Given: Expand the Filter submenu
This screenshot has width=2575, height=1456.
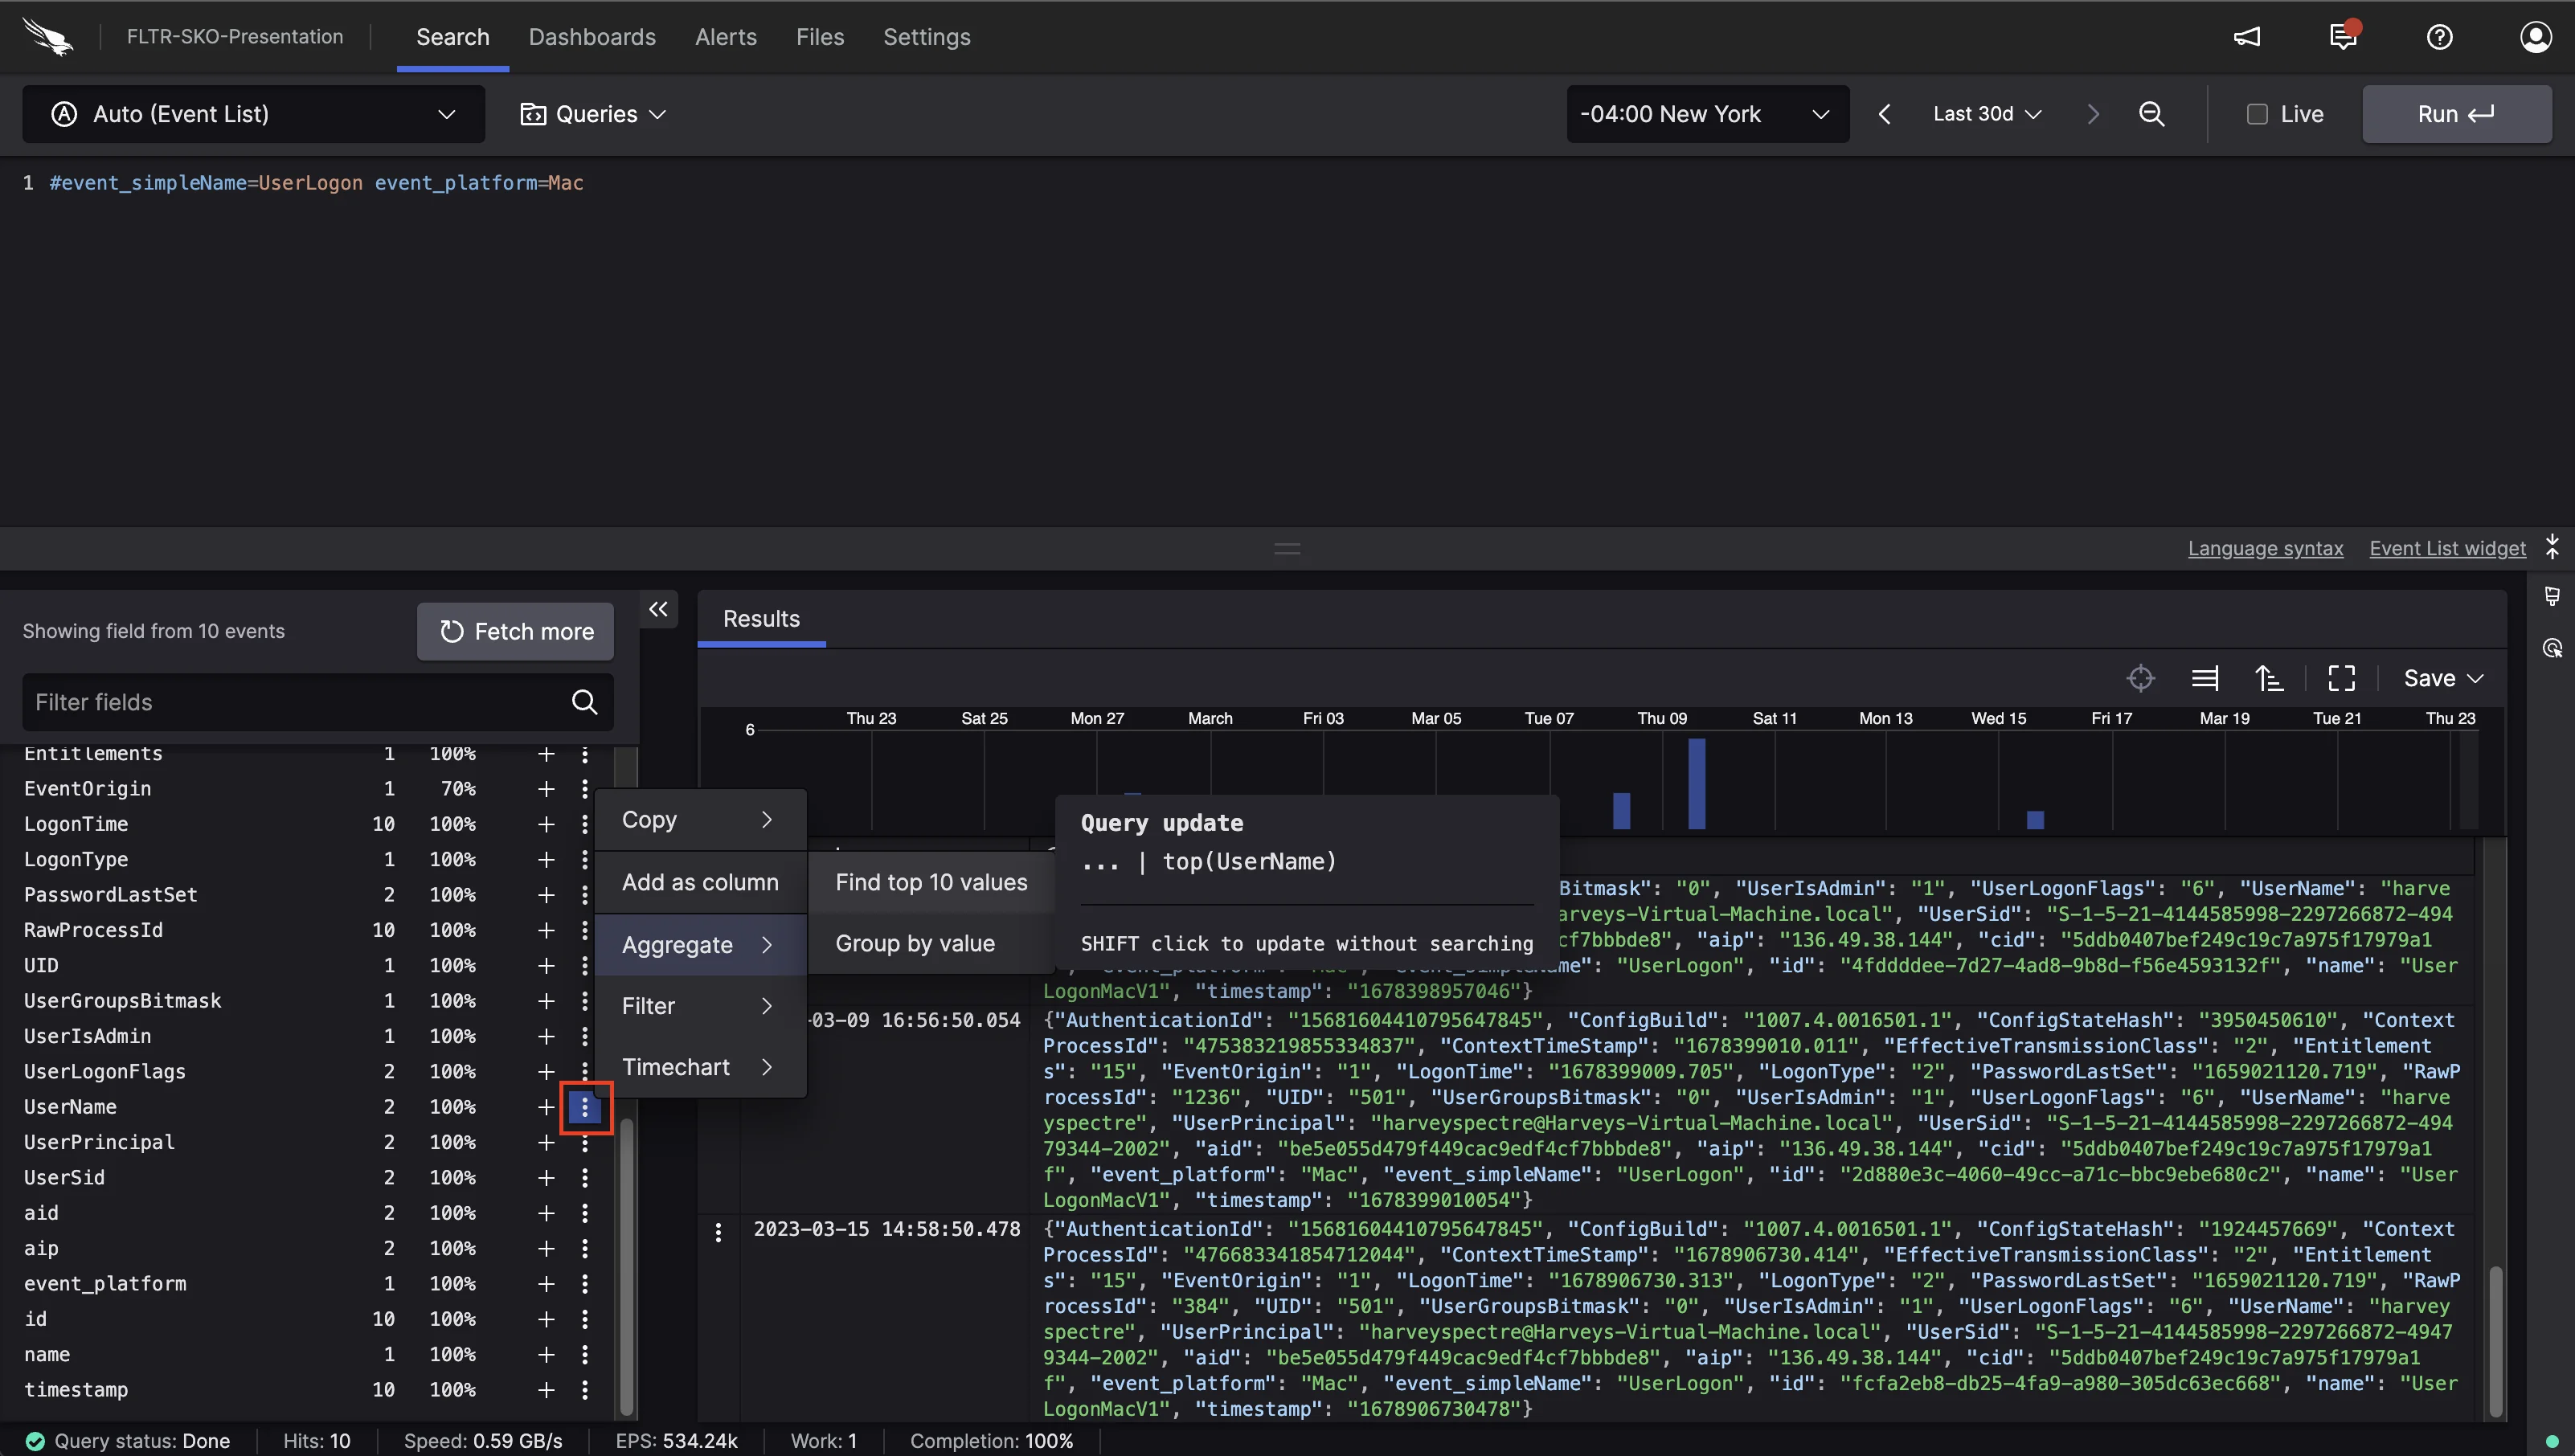Looking at the screenshot, I should [x=700, y=1006].
